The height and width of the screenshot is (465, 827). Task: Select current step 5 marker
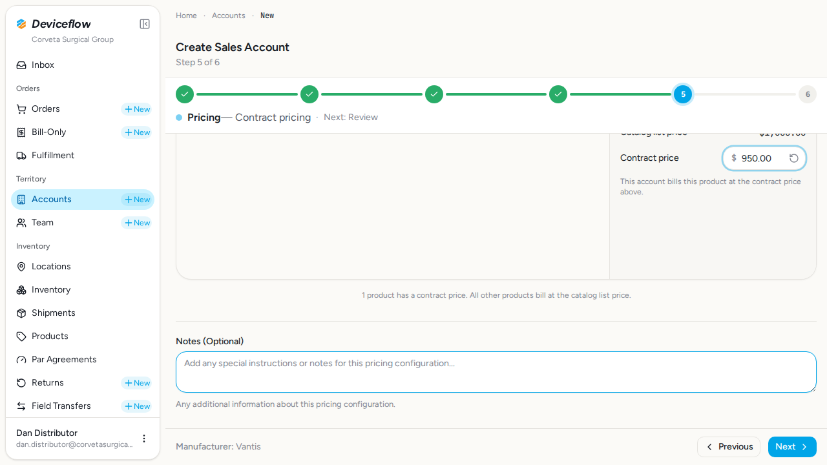tap(683, 94)
